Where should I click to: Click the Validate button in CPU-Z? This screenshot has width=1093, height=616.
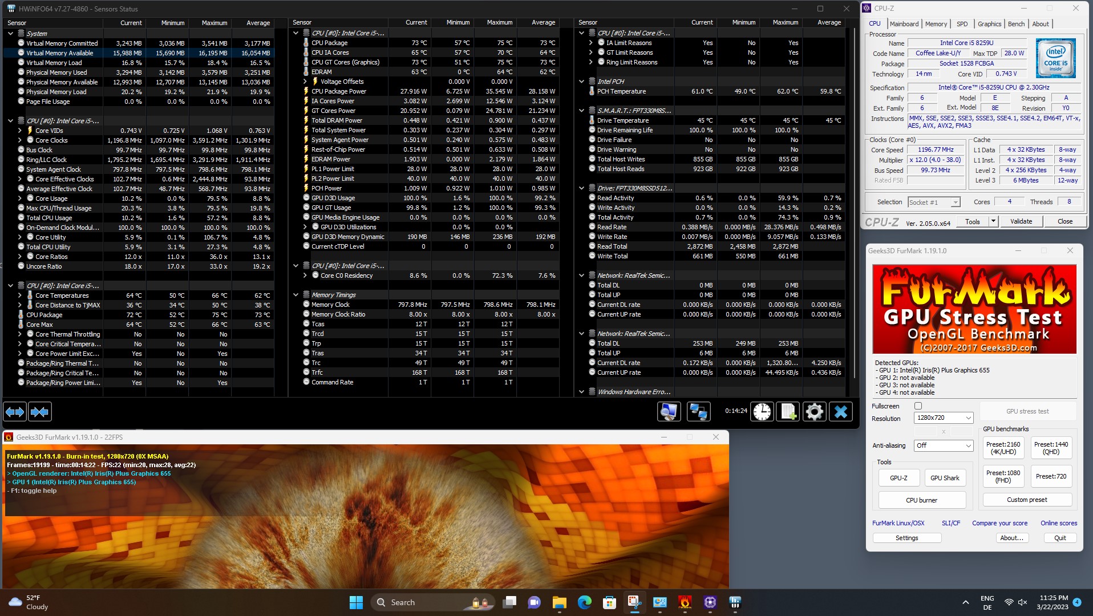(1021, 221)
